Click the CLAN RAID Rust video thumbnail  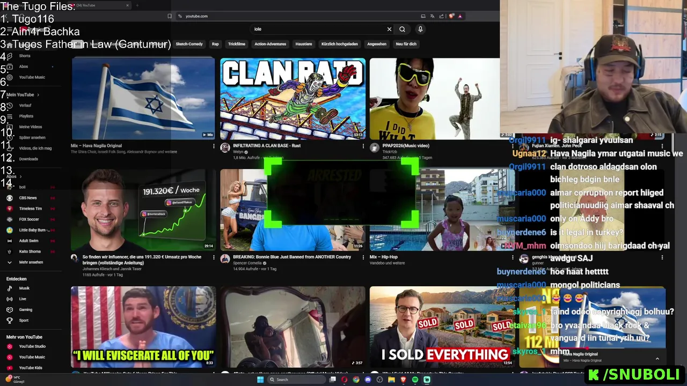tap(293, 99)
